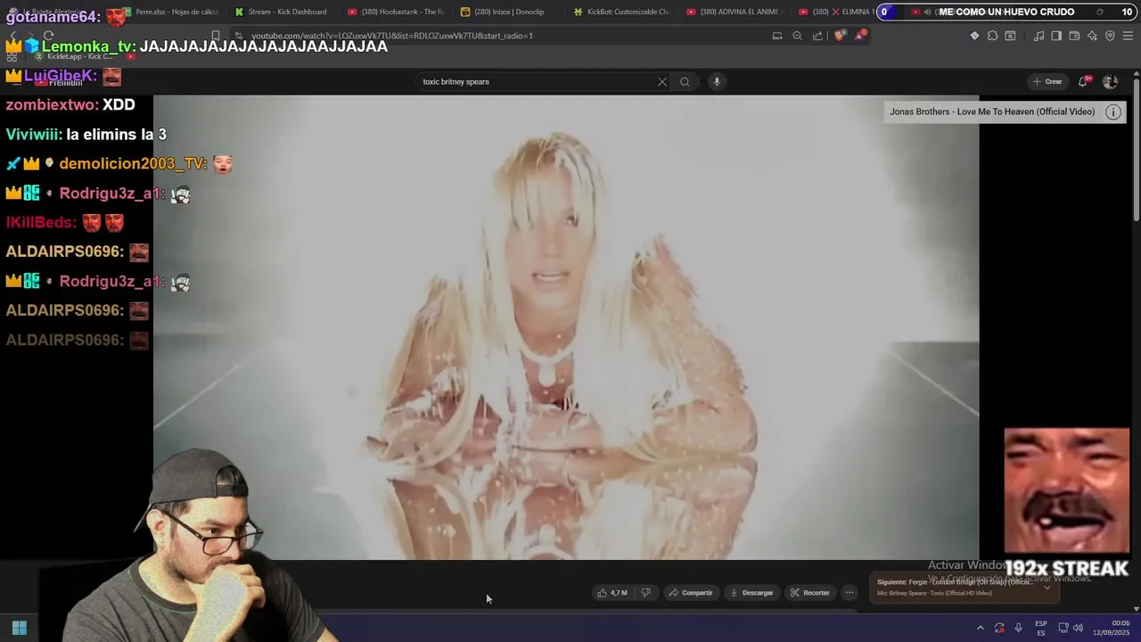Click the sync tray icon with red dot
1141x642 pixels.
999,628
